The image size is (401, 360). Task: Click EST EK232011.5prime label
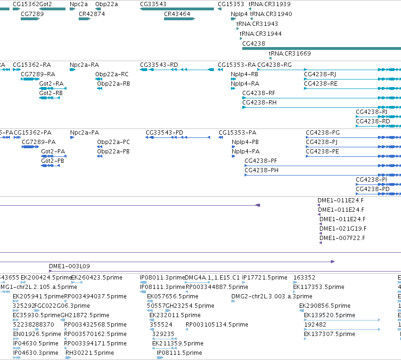pos(175,315)
